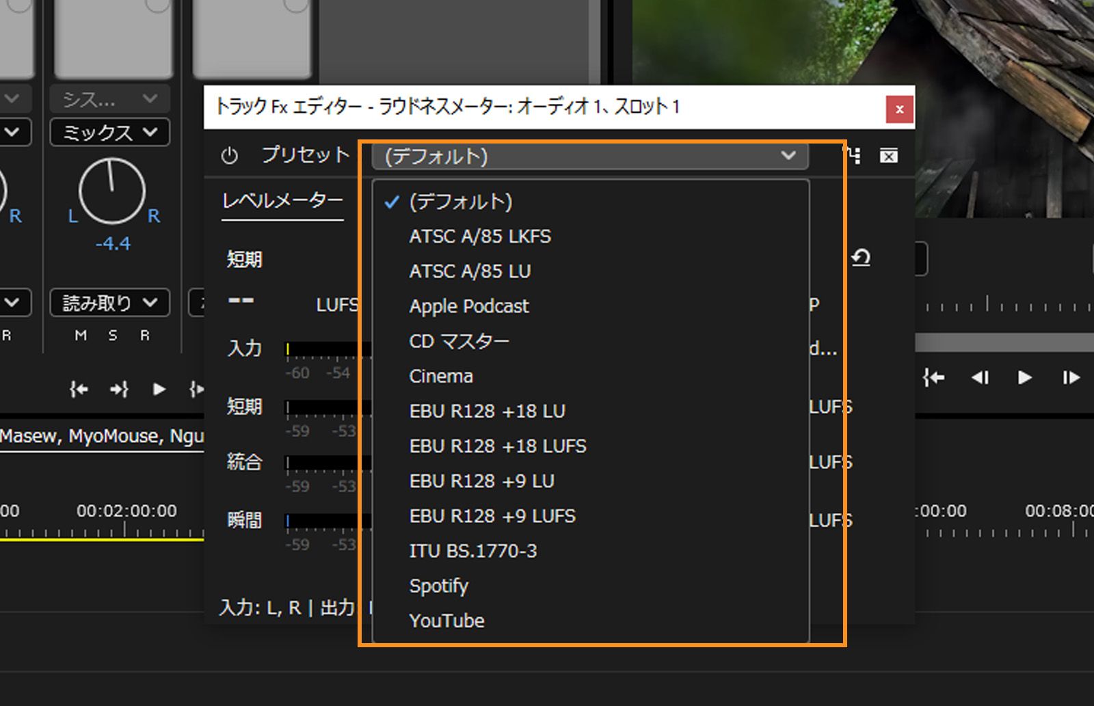Open the プリセット dropdown showing (デフォルト)
Viewport: 1094px width, 706px height.
[x=590, y=157]
